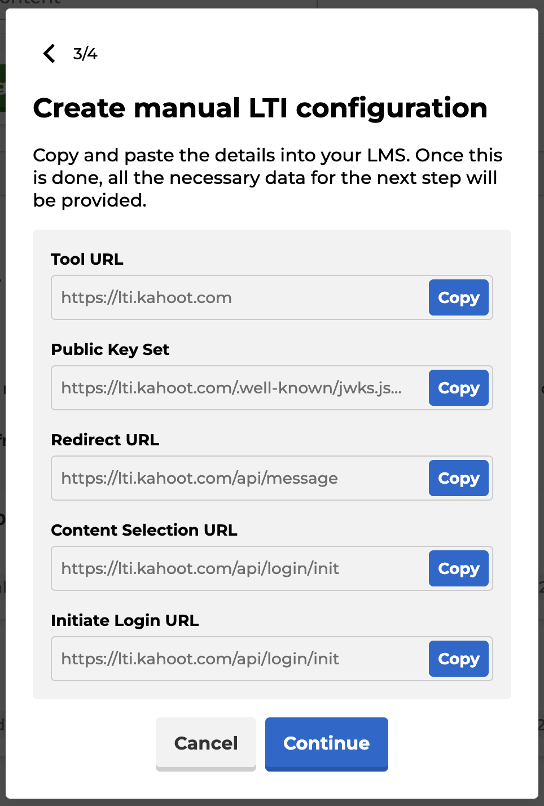This screenshot has width=544, height=806.
Task: Copy the Initiate Login URL
Action: pos(458,659)
